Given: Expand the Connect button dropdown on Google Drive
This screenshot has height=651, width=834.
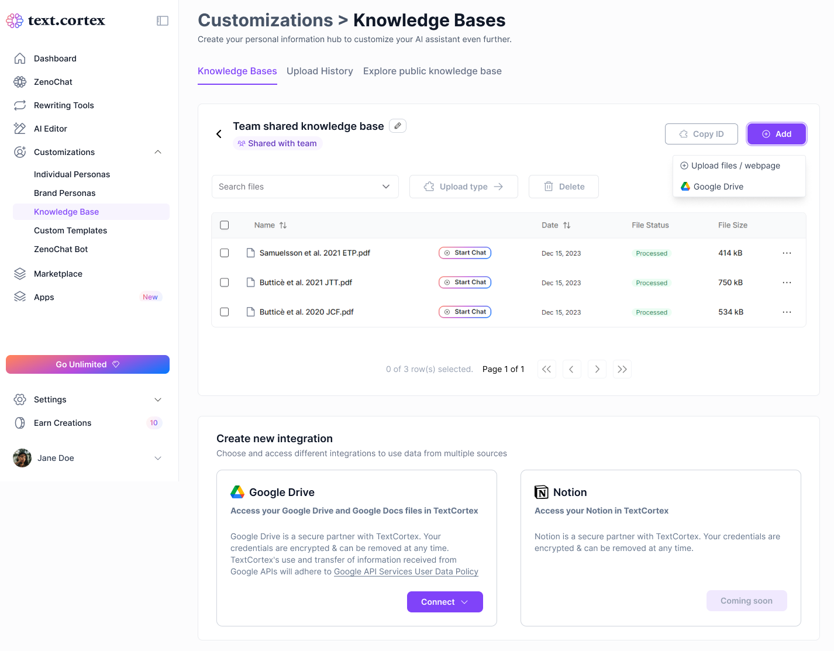Looking at the screenshot, I should [464, 602].
